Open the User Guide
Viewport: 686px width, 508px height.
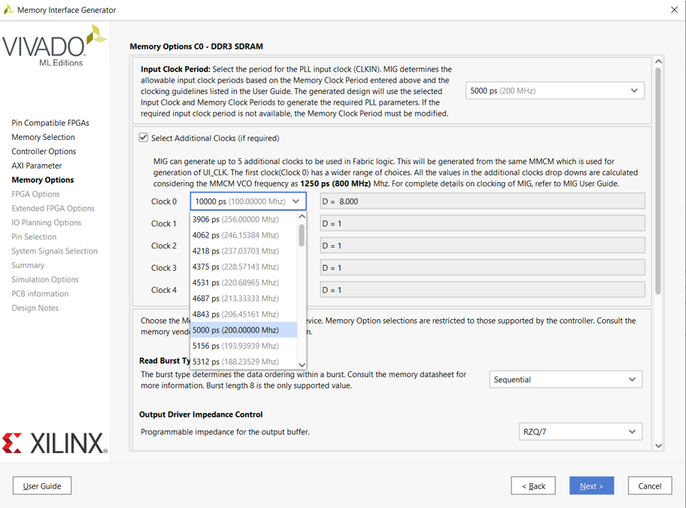[x=42, y=485]
